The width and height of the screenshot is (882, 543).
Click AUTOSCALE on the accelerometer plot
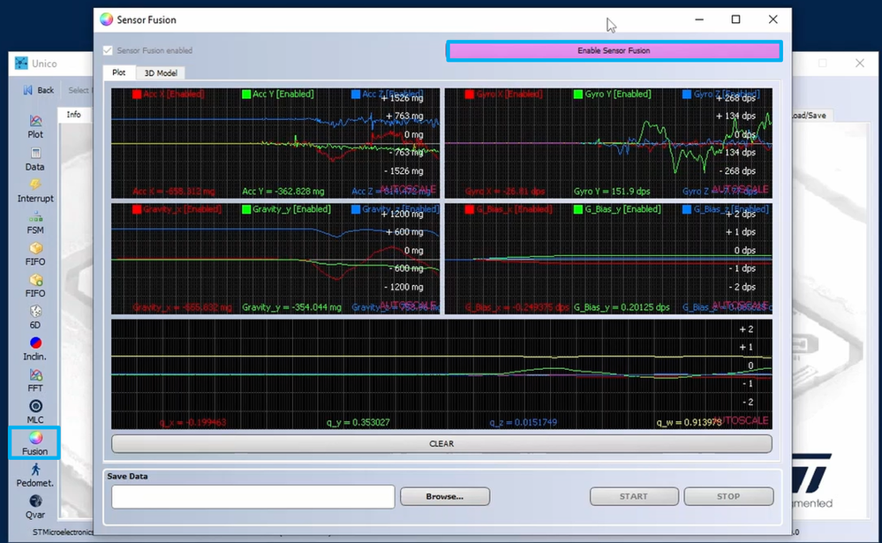click(x=409, y=189)
